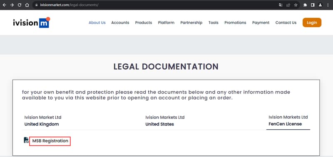Open the MSB Registration document link
Screen dimensions: 333x157
(x=50, y=141)
